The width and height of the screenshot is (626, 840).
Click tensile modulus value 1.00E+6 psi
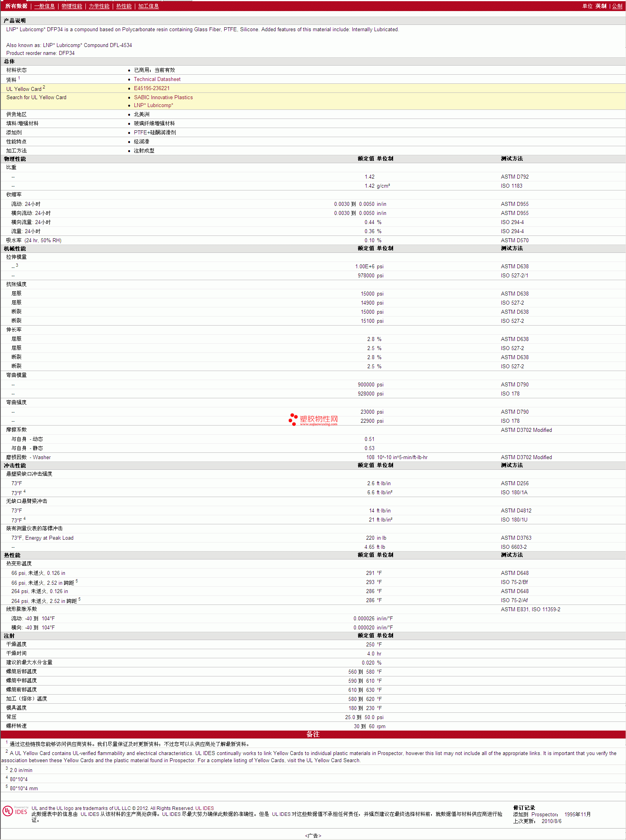pyautogui.click(x=369, y=266)
